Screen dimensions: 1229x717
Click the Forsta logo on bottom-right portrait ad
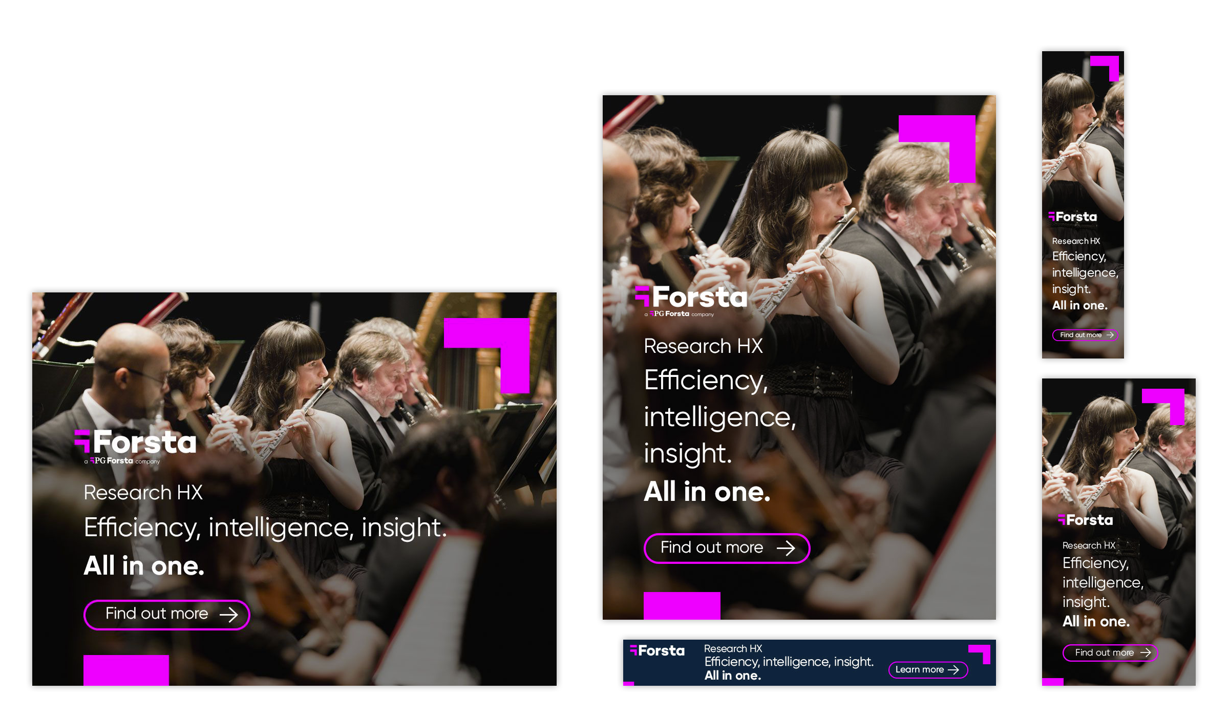coord(1086,520)
